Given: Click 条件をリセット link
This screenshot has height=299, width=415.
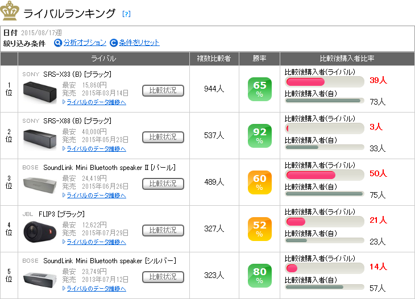Looking at the screenshot, I should coord(139,43).
